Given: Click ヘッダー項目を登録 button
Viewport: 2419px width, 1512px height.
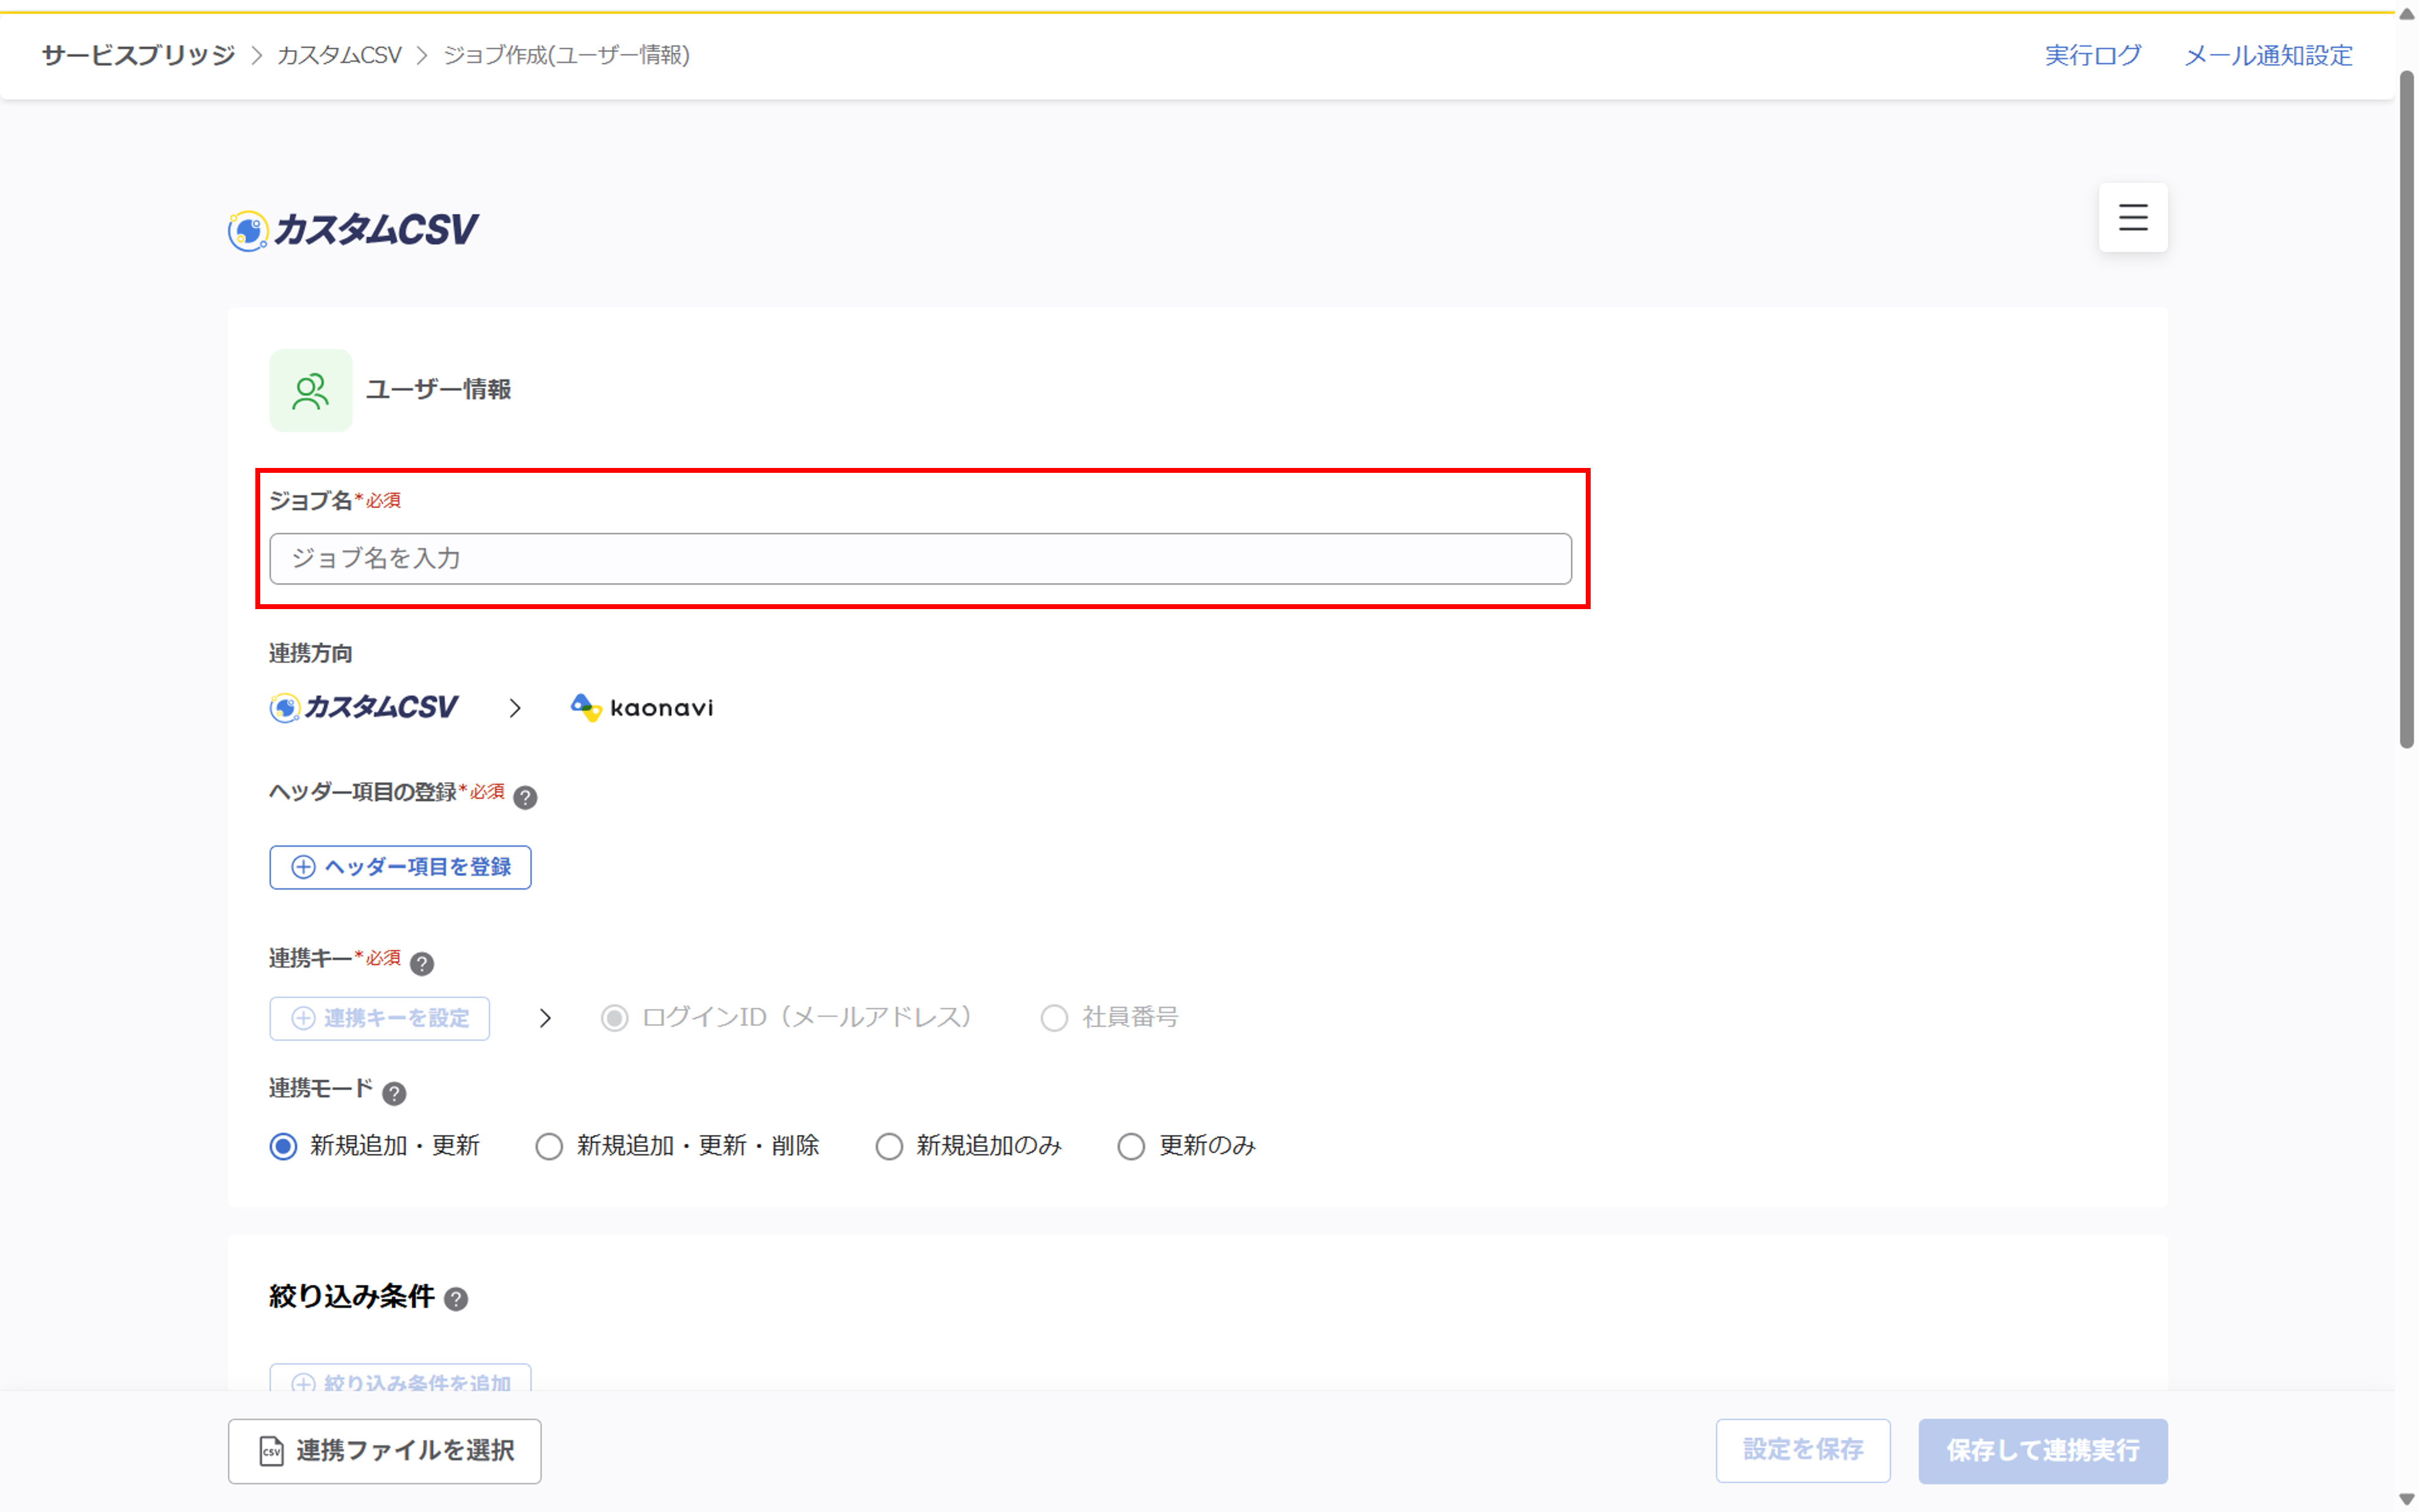Looking at the screenshot, I should pyautogui.click(x=400, y=867).
